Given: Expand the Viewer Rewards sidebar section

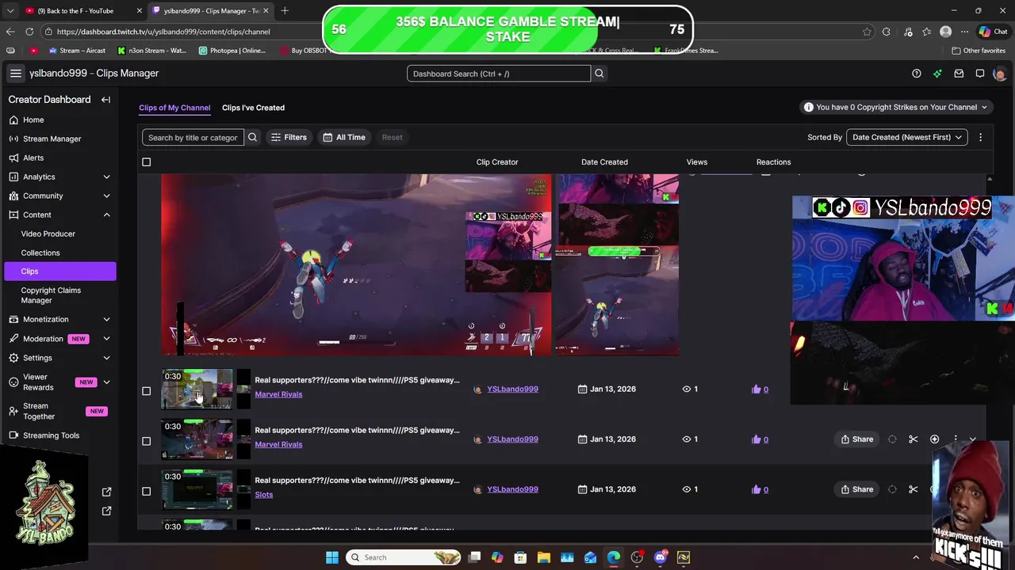Looking at the screenshot, I should pyautogui.click(x=106, y=382).
